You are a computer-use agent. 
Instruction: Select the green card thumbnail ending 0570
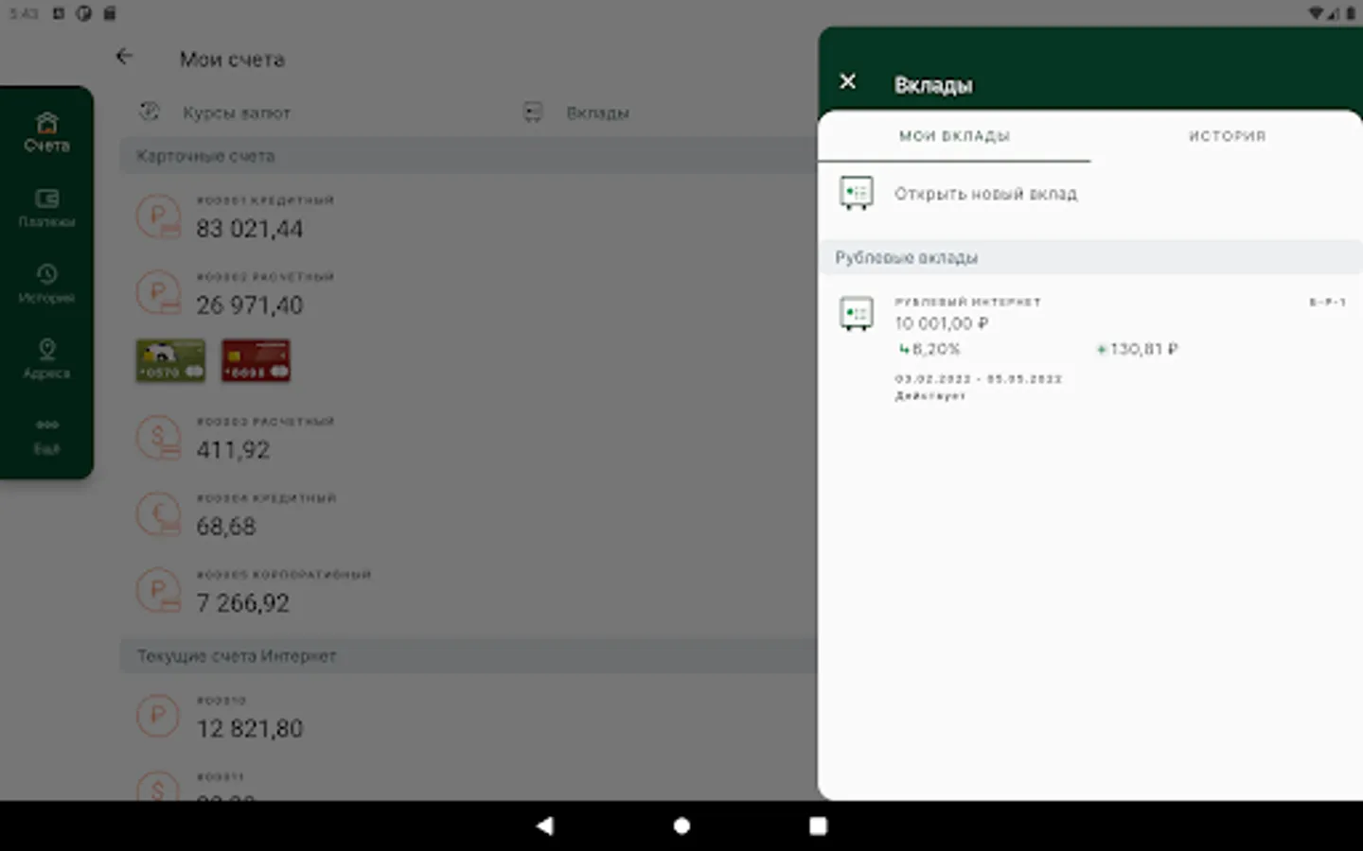pyautogui.click(x=170, y=360)
